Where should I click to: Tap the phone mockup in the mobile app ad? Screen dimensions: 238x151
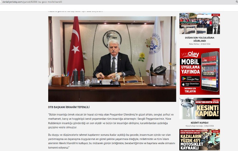(210, 71)
